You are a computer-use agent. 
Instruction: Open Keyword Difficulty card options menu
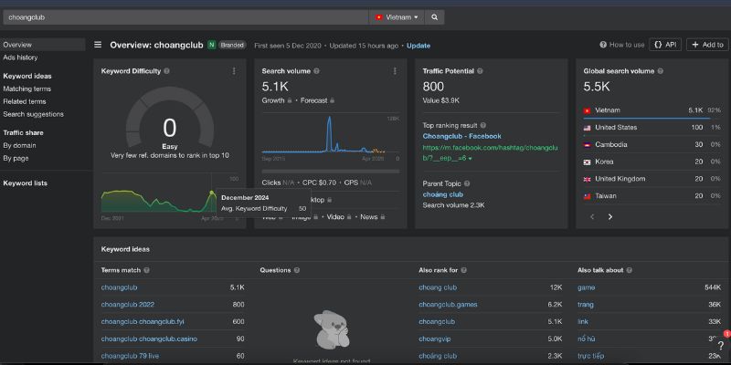pos(234,71)
